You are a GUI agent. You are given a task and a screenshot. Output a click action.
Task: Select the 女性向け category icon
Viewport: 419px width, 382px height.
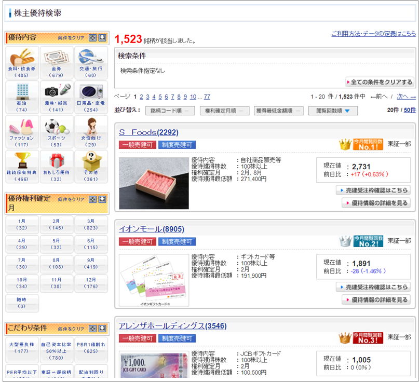(91, 132)
